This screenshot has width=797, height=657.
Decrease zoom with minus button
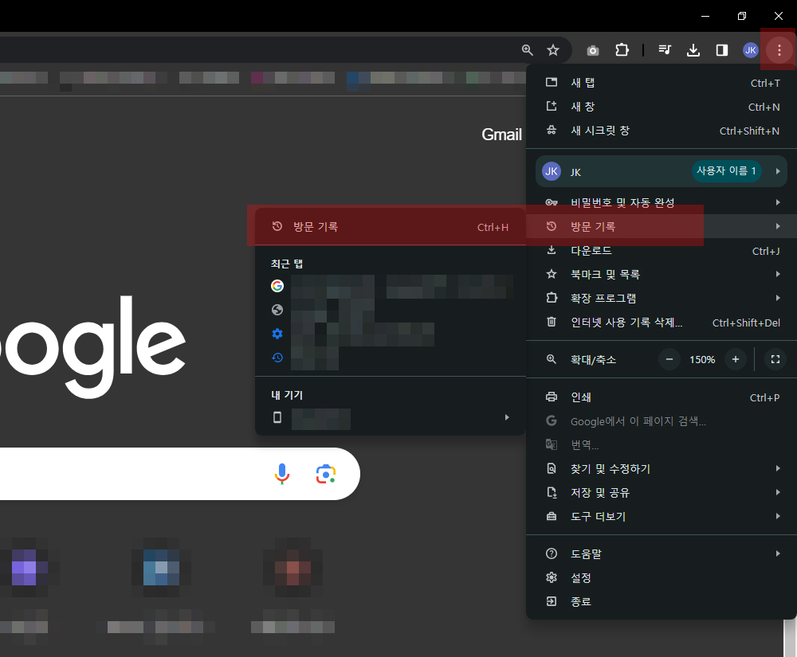pos(669,359)
